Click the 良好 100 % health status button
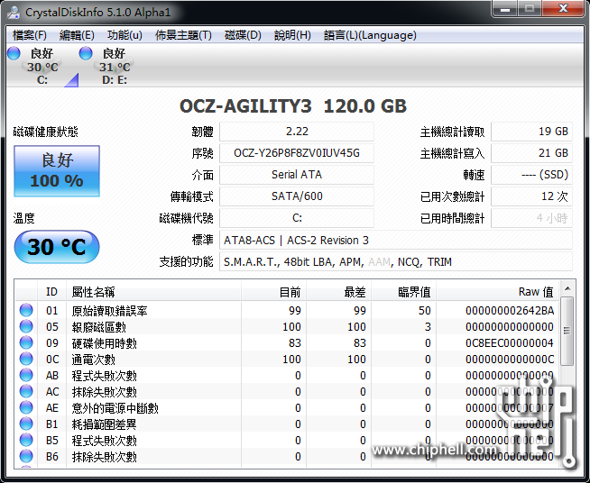Image resolution: width=590 pixels, height=483 pixels. tap(57, 171)
